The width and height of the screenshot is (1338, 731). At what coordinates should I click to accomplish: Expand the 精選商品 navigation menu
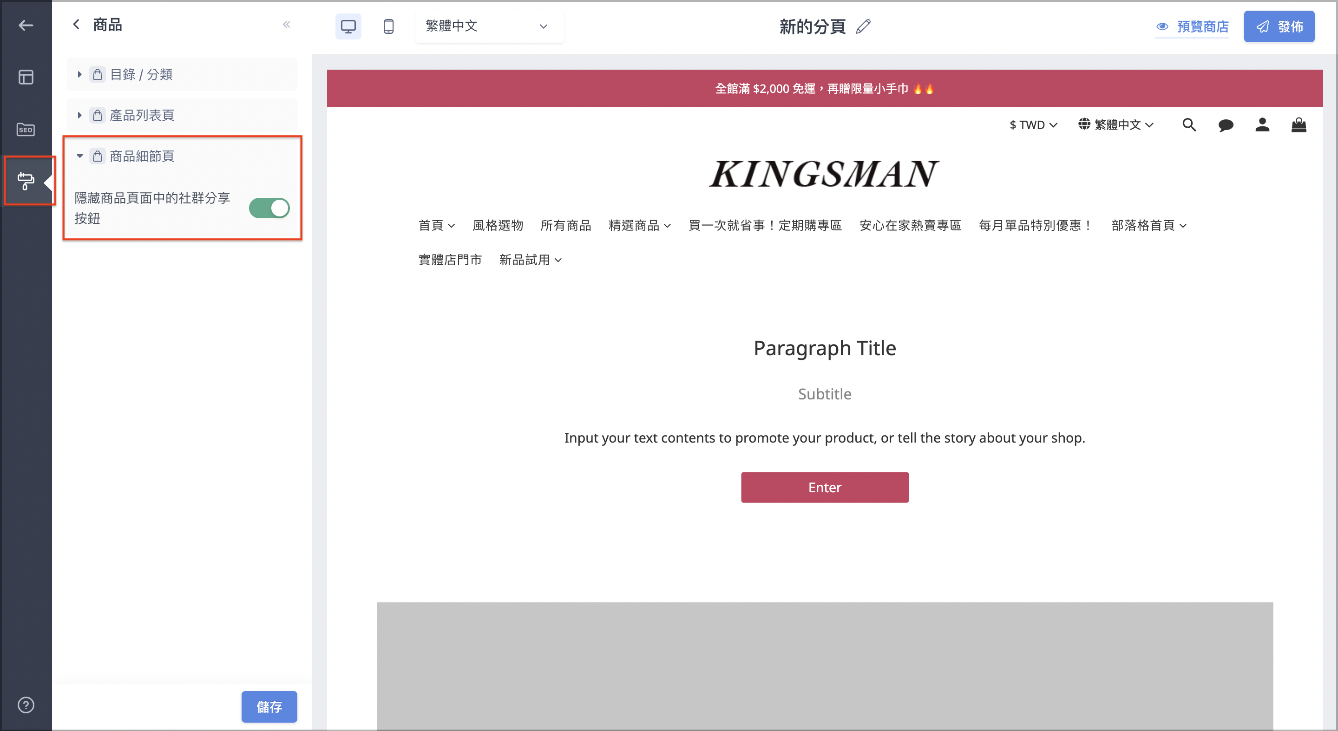click(639, 225)
